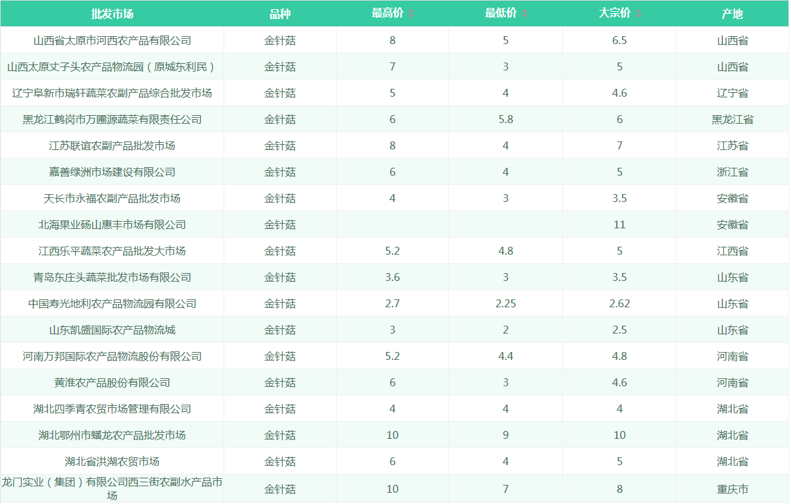Click 大宗价 value 6.5 for 河西农产品
The image size is (791, 504).
(x=619, y=40)
